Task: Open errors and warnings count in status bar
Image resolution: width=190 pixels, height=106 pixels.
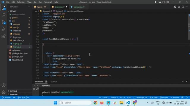Action: 23,97
